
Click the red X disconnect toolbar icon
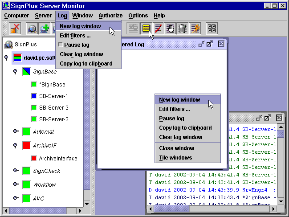tap(15, 29)
